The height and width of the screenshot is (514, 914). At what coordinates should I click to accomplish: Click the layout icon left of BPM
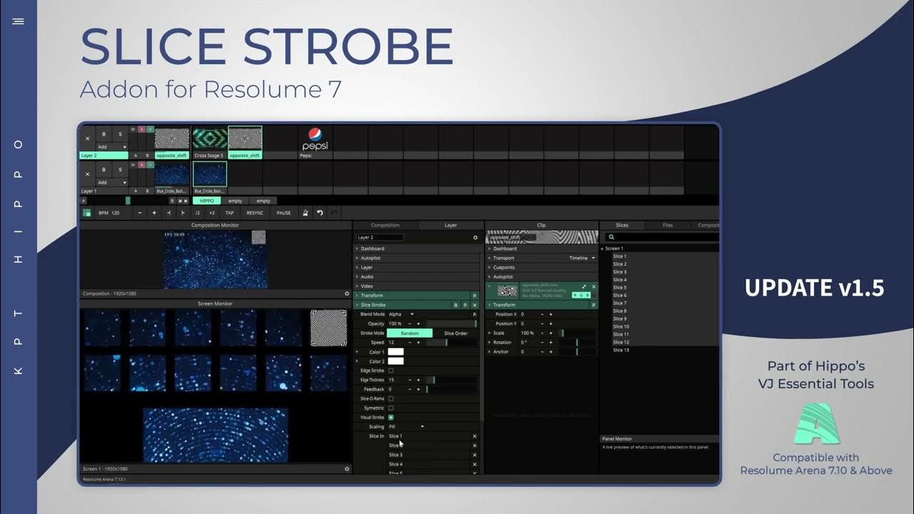[87, 213]
